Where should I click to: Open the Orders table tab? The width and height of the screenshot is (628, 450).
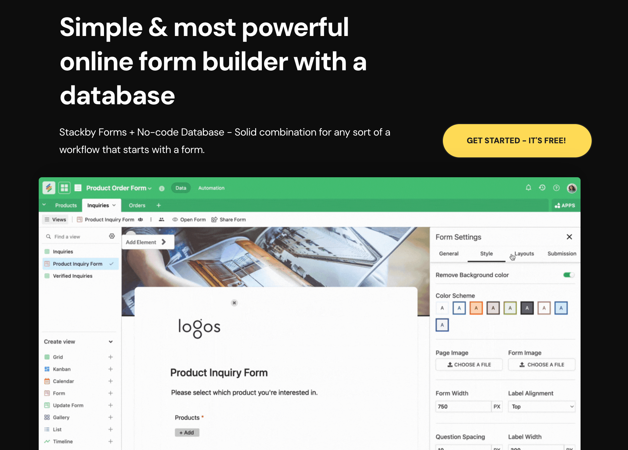click(137, 205)
